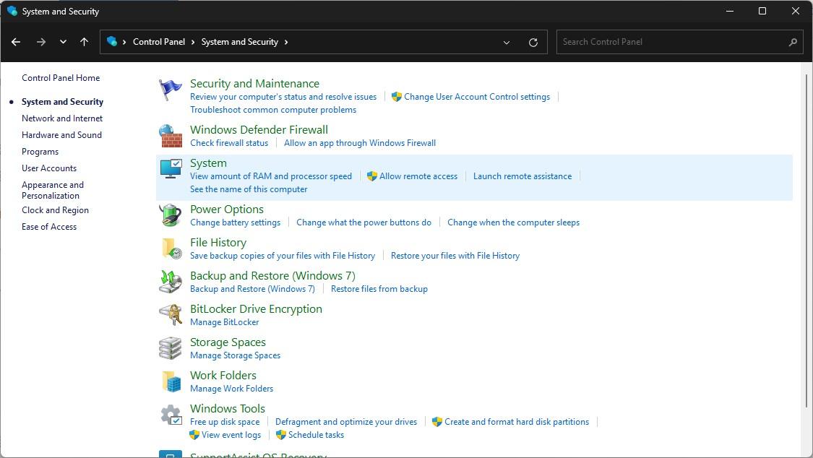Open the recent locations dropdown arrow
Image resolution: width=813 pixels, height=458 pixels.
(63, 42)
